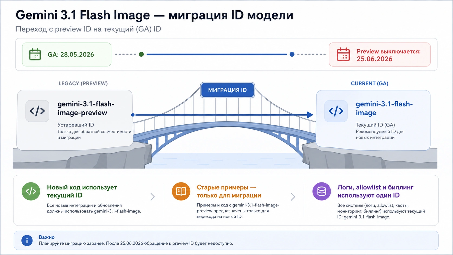Click the Старые примеры — только для миграции heading
This screenshot has height=255, width=453.
point(229,191)
